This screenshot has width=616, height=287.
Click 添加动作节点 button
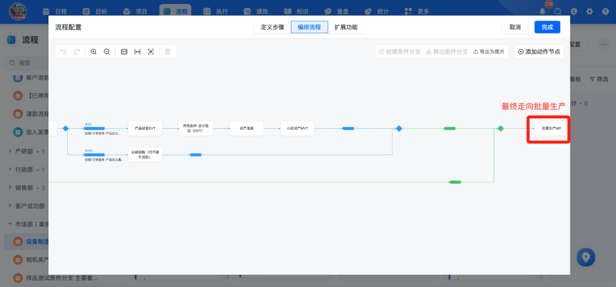pyautogui.click(x=539, y=52)
